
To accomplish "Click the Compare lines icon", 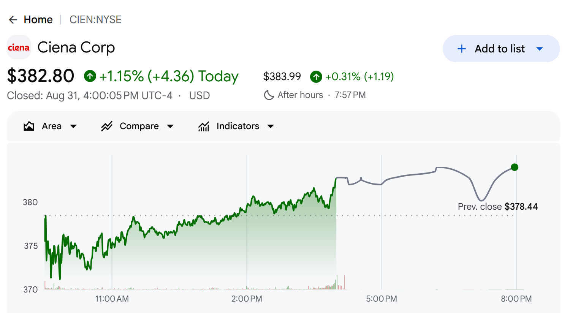I will [107, 126].
